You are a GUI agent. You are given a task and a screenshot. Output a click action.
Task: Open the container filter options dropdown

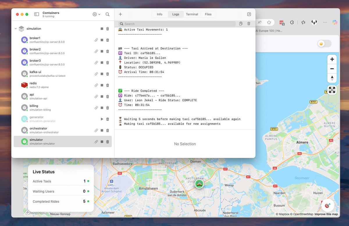pyautogui.click(x=96, y=14)
